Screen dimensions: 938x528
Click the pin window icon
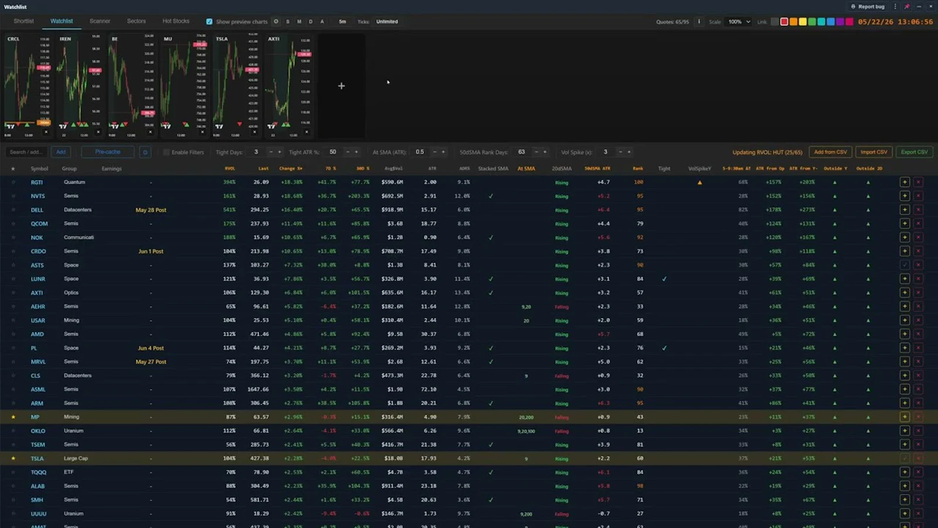coord(907,6)
